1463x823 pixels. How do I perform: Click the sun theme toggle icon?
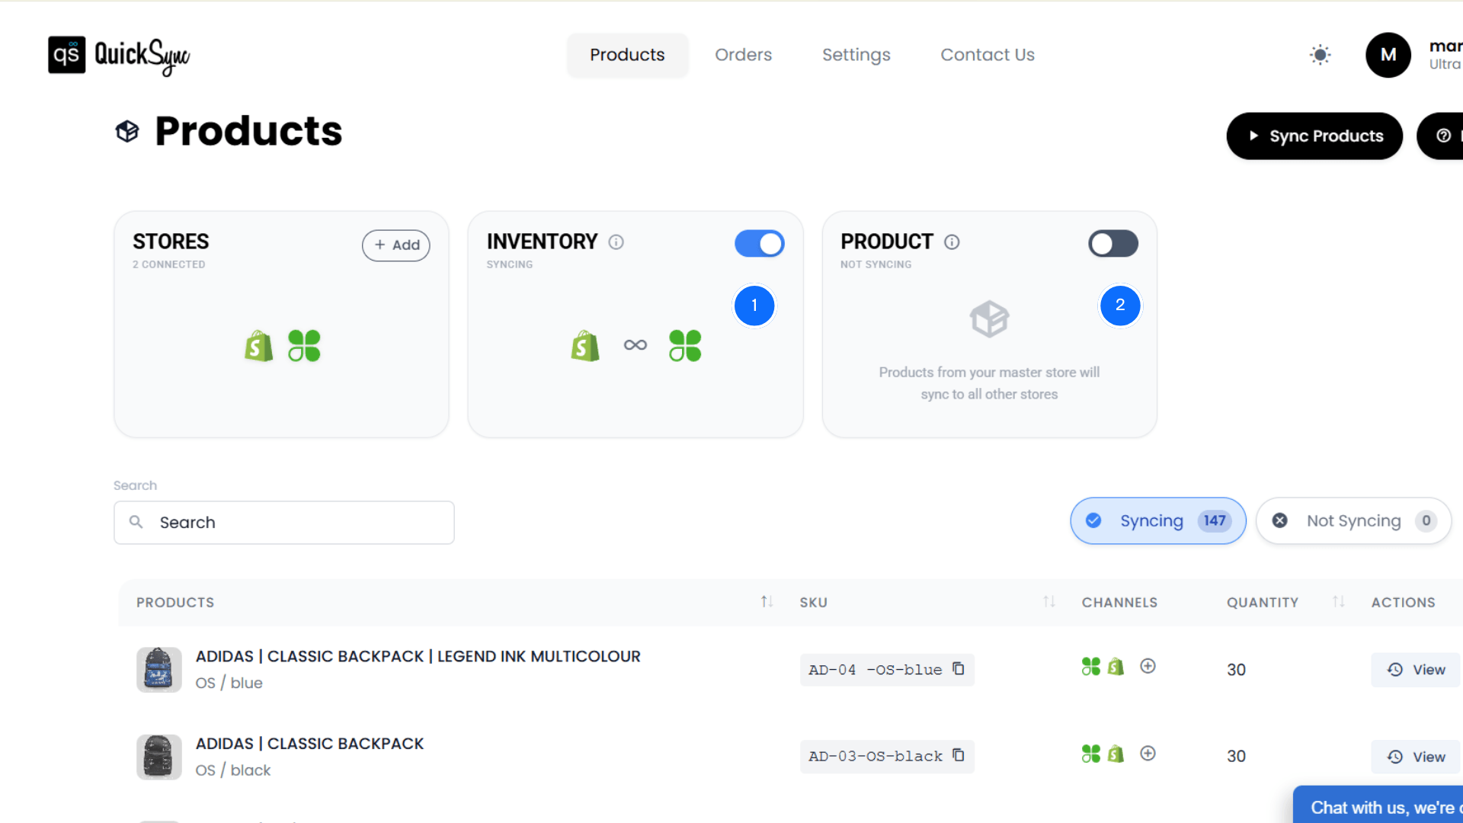(x=1320, y=54)
